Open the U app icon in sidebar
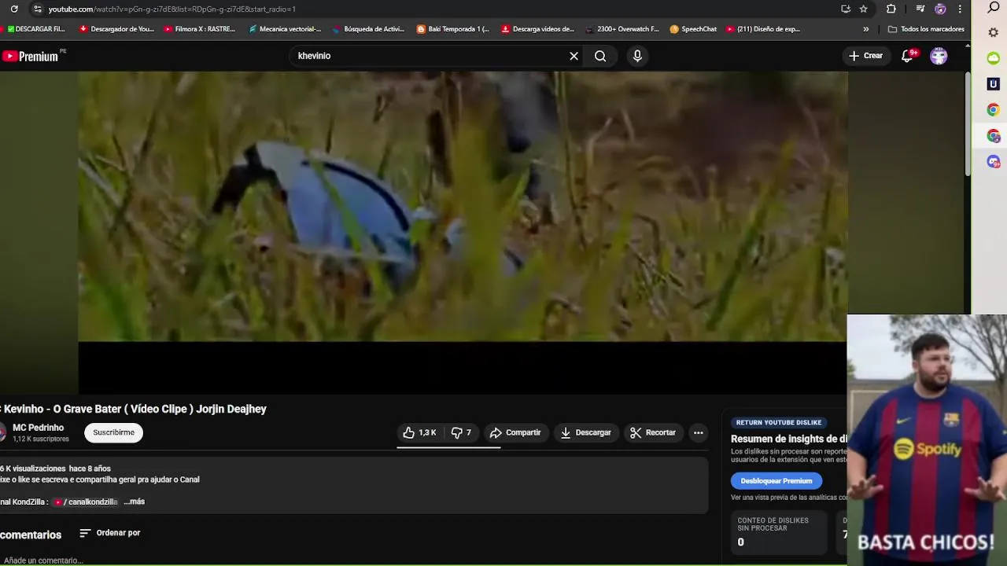This screenshot has height=566, width=1007. point(994,84)
